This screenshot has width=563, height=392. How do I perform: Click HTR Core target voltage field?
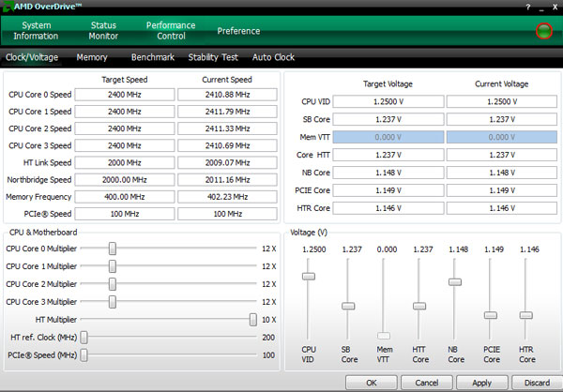[388, 208]
